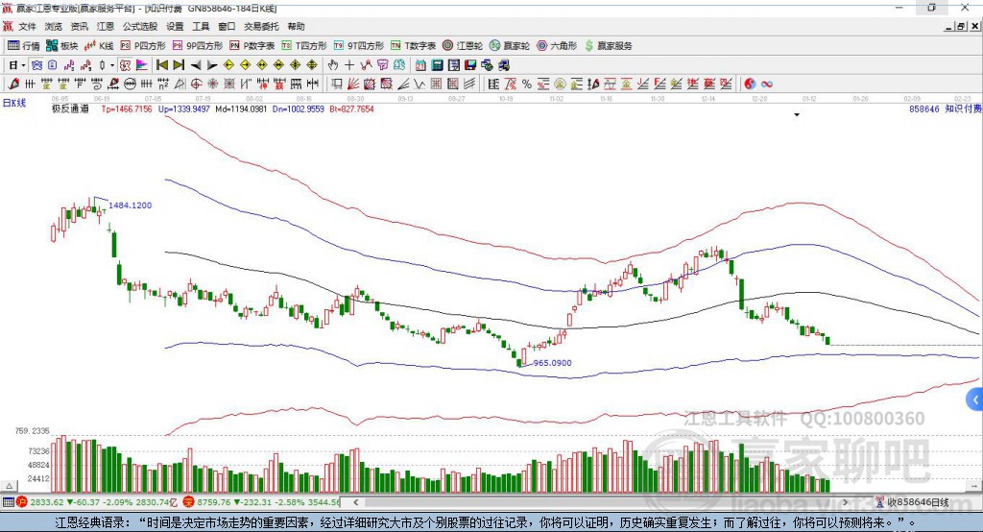Open the grid icon in status bar
This screenshot has width=983, height=532.
(x=8, y=502)
